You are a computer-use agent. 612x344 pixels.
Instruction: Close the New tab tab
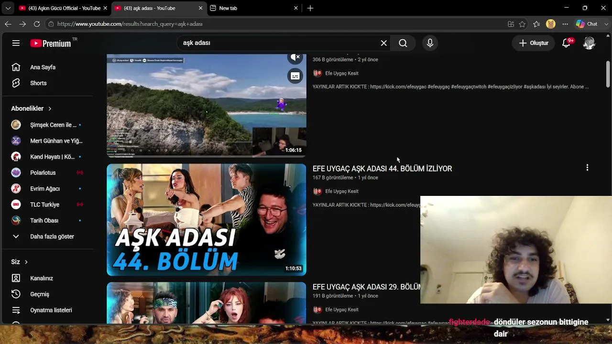click(295, 8)
